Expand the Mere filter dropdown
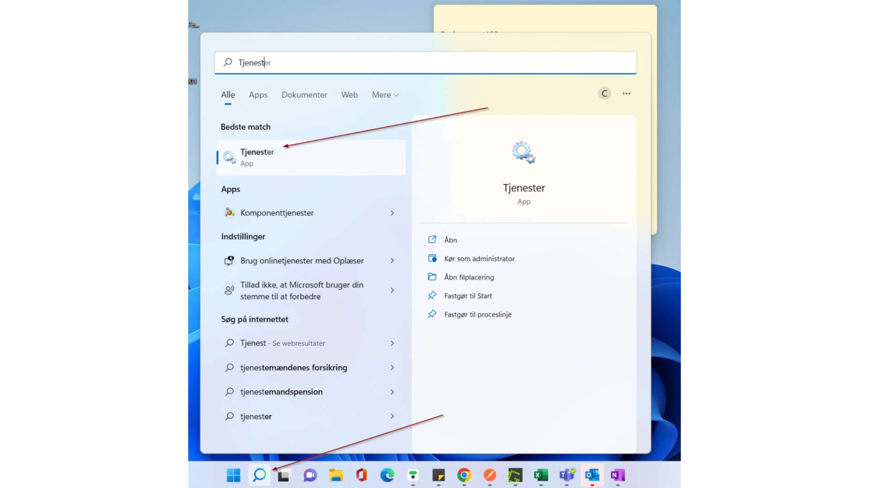 (385, 95)
